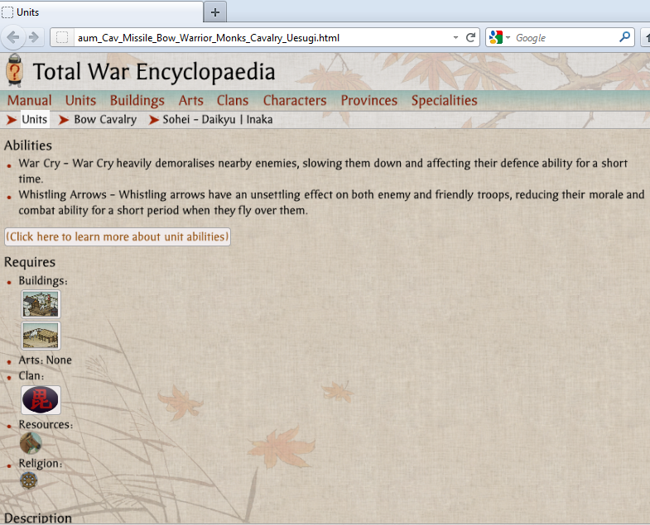Click the search magnifier icon
The width and height of the screenshot is (650, 525).
tap(624, 37)
